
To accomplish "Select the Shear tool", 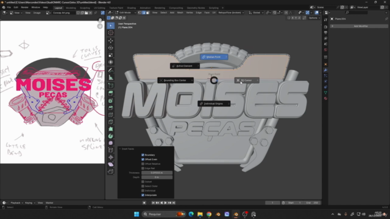I will coord(111,164).
